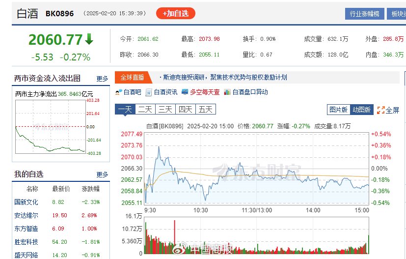Click the green down arrow beside 2060.77
The width and height of the screenshot is (406, 259).
89,39
